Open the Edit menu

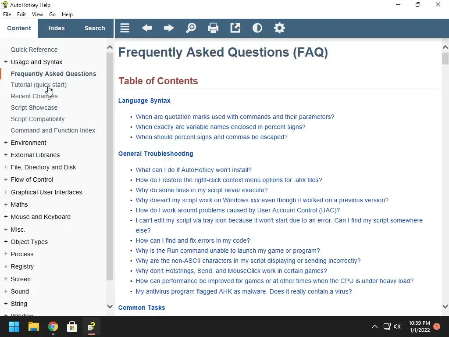pyautogui.click(x=21, y=14)
